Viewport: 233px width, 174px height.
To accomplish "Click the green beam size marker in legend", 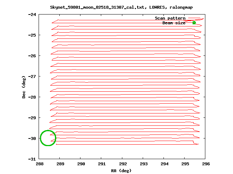I will click(194, 22).
